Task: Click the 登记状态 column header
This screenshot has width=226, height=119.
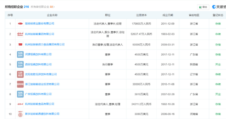Action: [x=218, y=15]
